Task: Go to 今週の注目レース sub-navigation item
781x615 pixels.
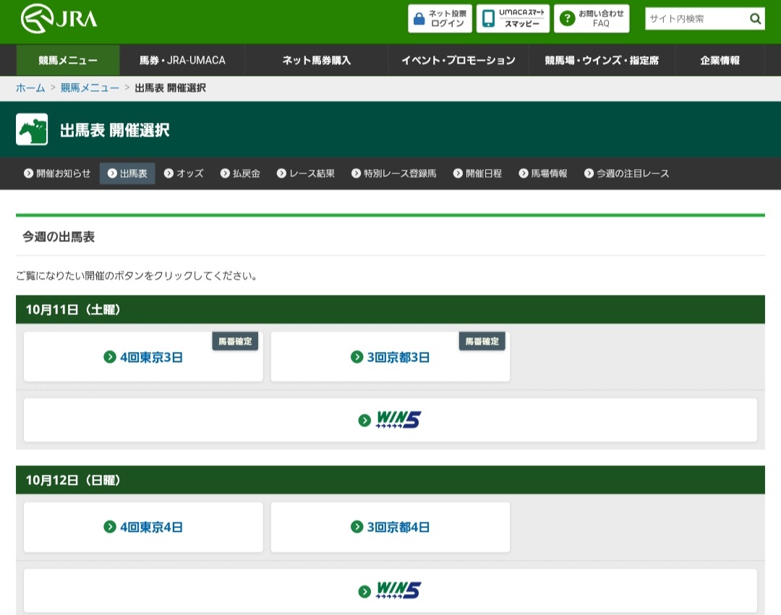Action: pyautogui.click(x=626, y=173)
